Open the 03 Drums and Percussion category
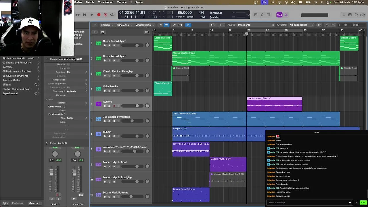368x207 pixels. click(x=21, y=63)
